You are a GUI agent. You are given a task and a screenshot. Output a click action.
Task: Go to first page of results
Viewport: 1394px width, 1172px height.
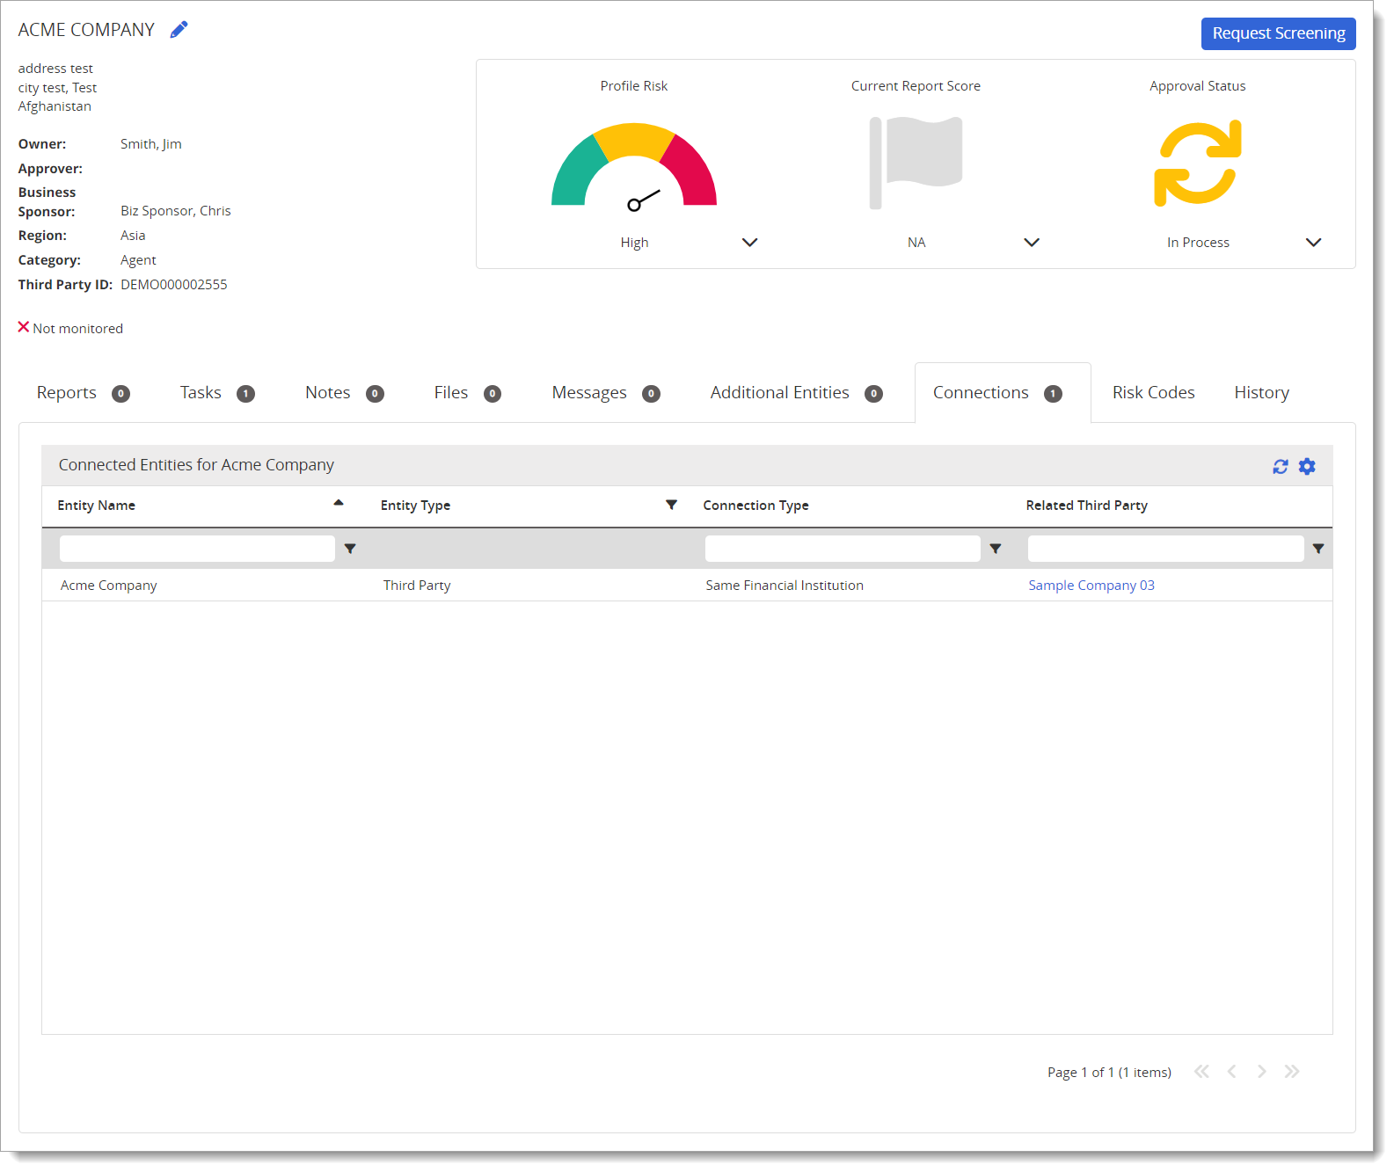point(1201,1072)
